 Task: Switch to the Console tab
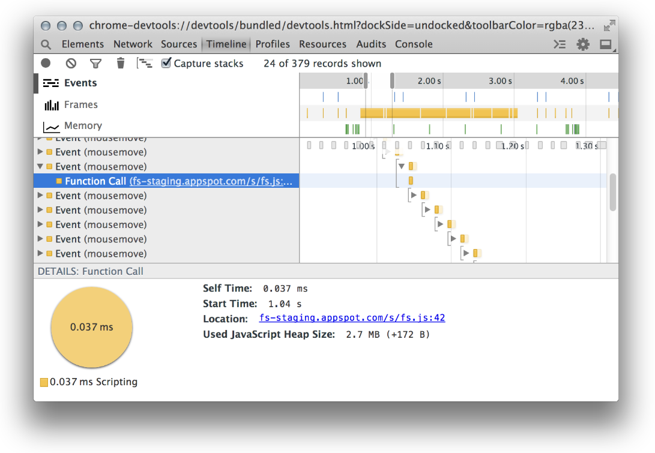point(414,44)
